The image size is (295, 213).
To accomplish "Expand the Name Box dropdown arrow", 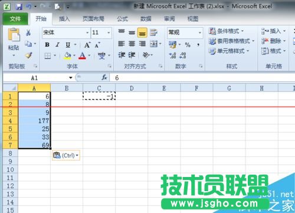I will tap(71, 78).
